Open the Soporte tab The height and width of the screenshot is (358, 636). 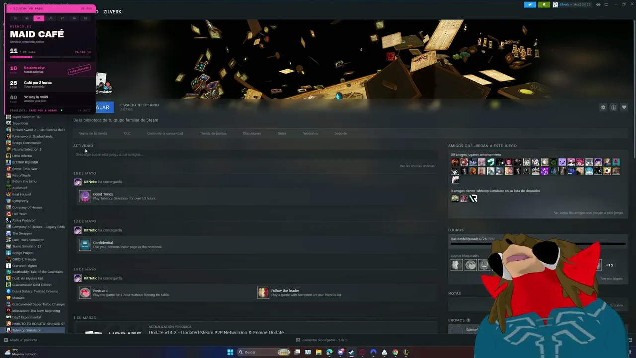point(341,133)
